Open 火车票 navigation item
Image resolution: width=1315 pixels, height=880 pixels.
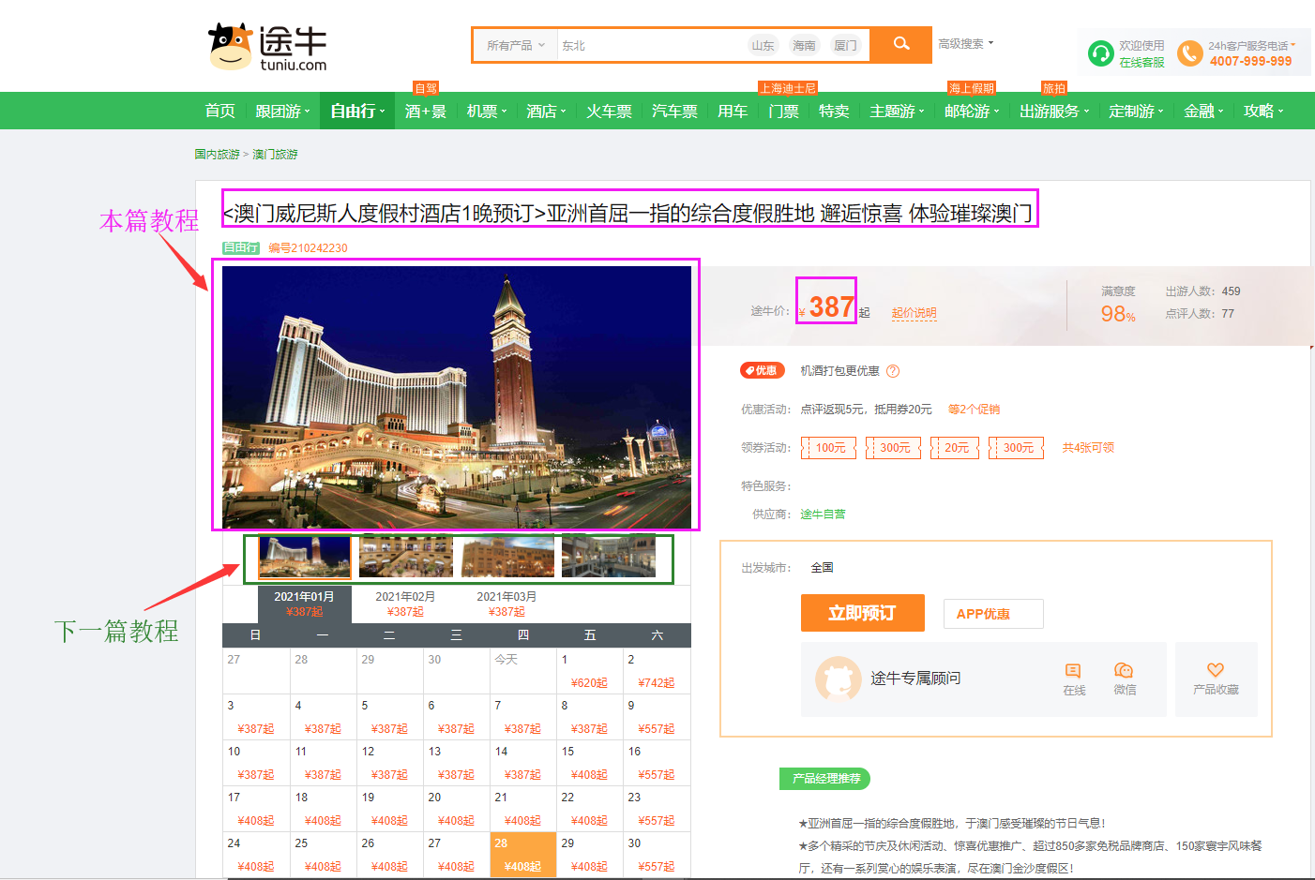point(610,111)
